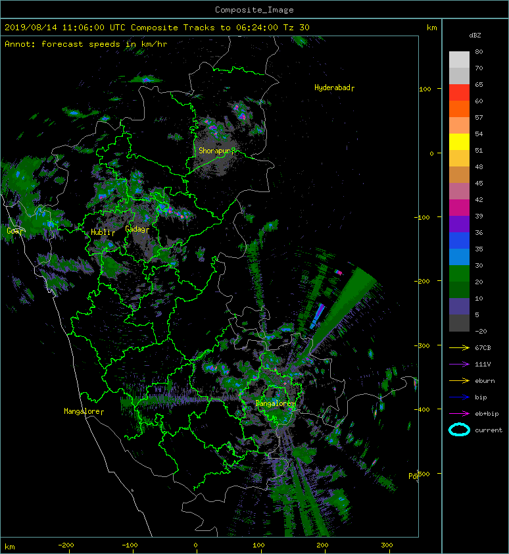Select the yellow eburn arrow symbol

pos(459,381)
